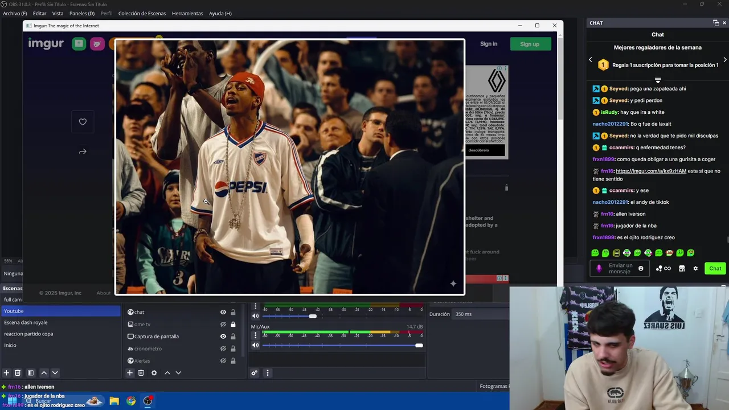Open emoji picker in chat message box
The image size is (729, 410).
(x=641, y=268)
